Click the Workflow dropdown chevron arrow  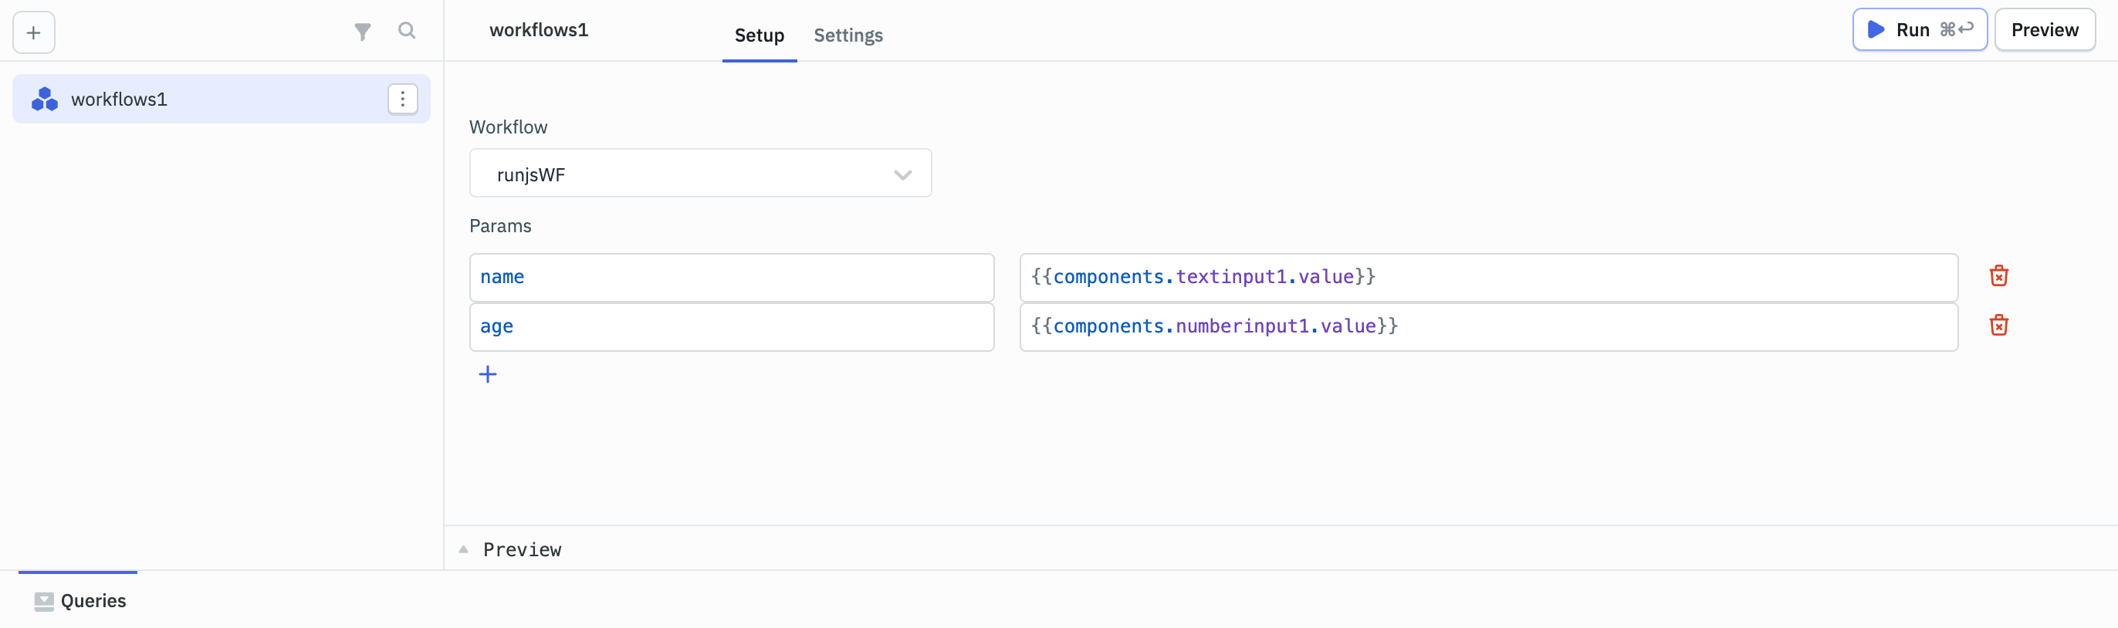point(902,175)
